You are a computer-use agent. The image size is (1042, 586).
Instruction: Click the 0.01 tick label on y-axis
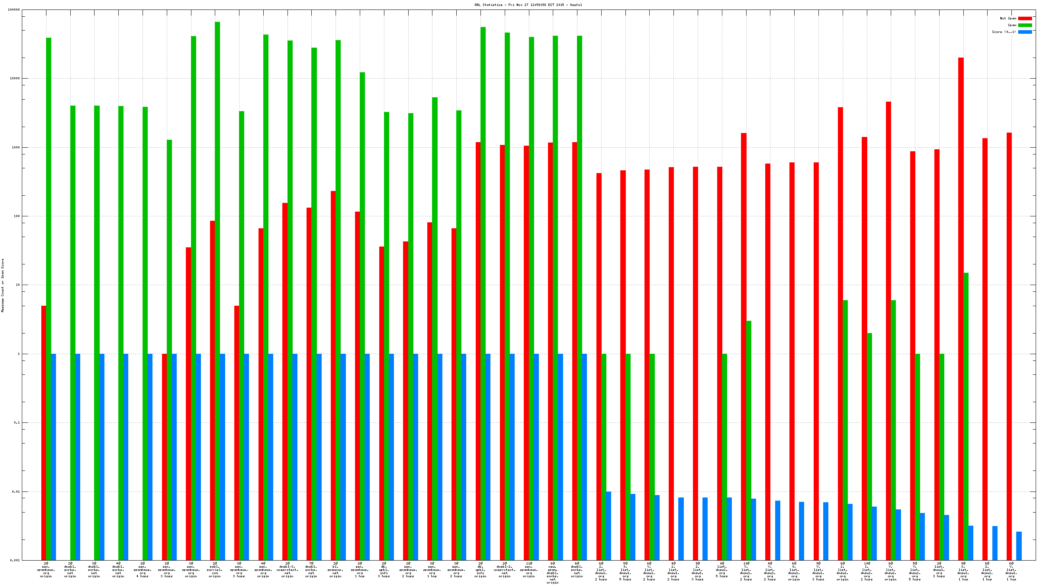pyautogui.click(x=15, y=492)
